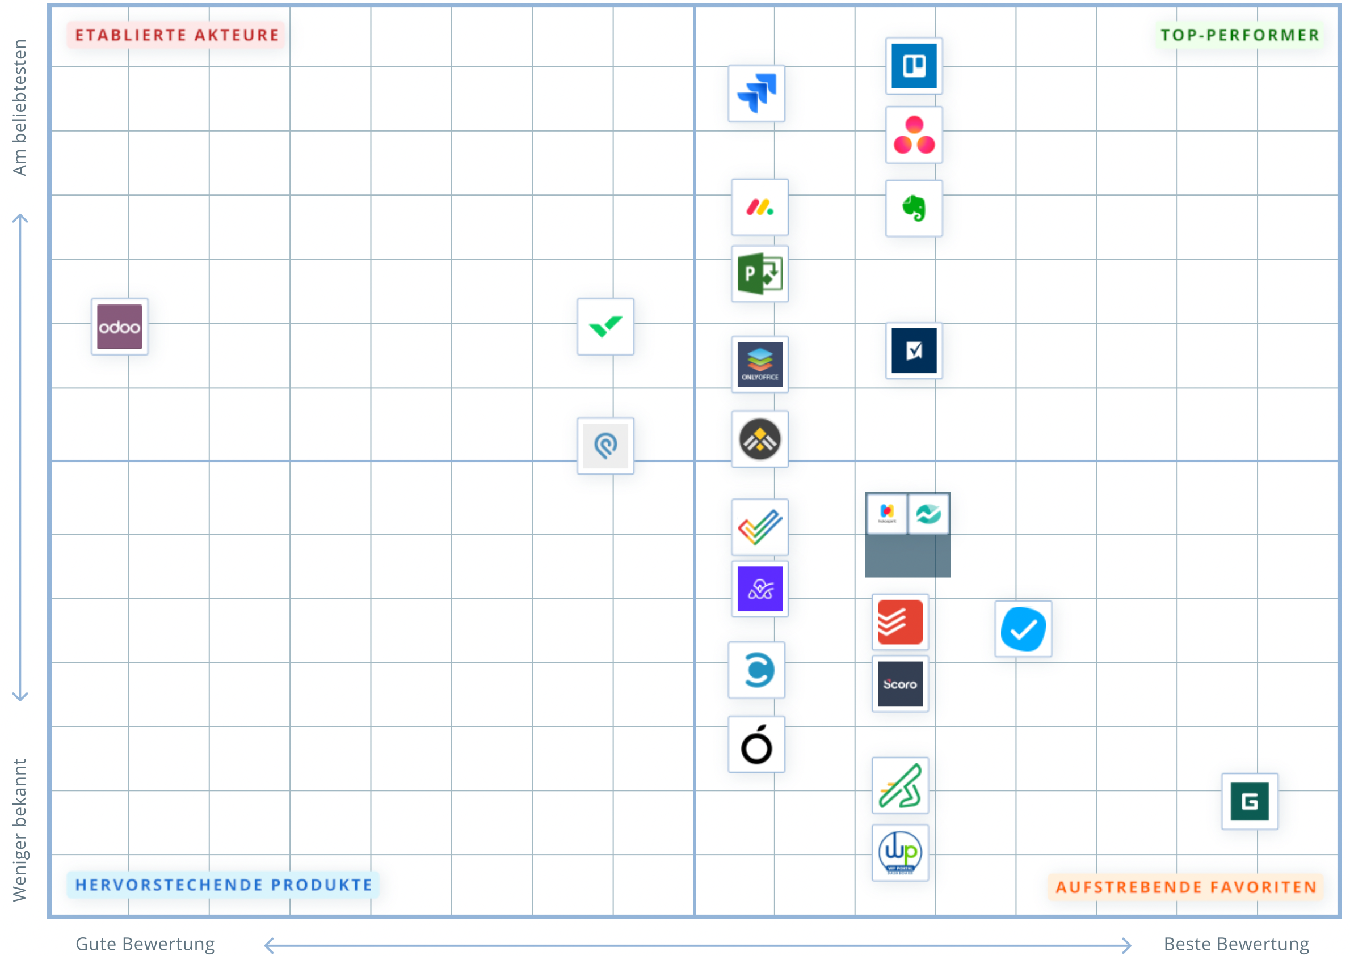Select the Todoist red logo tile
The height and width of the screenshot is (956, 1350).
900,622
